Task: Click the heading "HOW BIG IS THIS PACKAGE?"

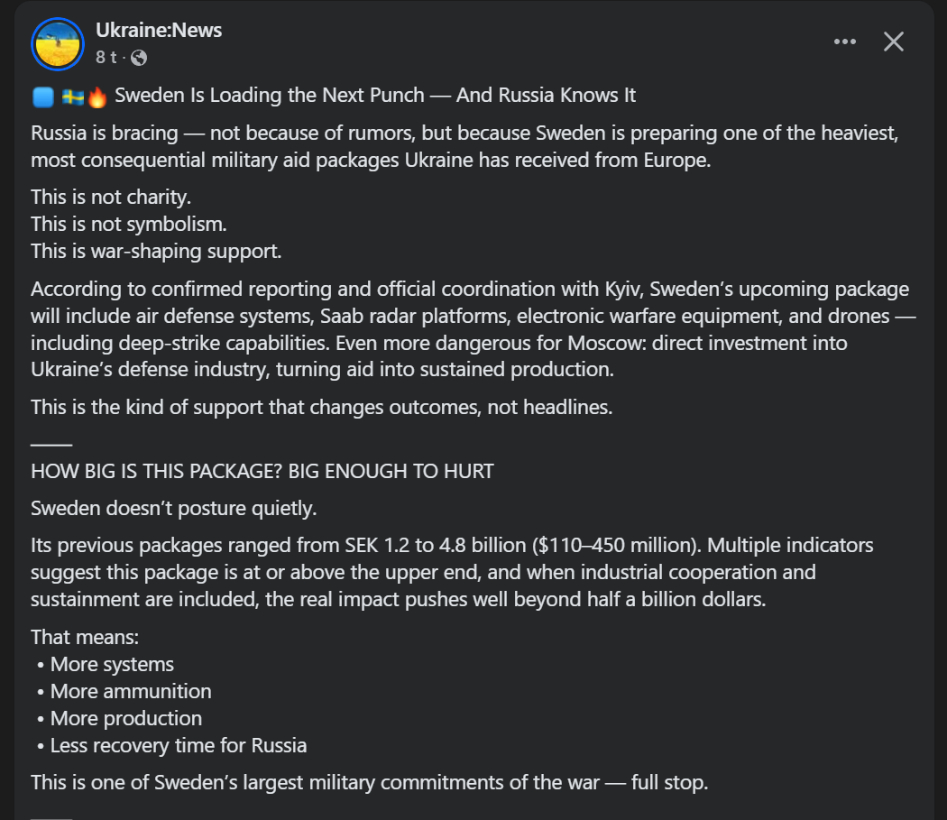Action: (x=262, y=471)
